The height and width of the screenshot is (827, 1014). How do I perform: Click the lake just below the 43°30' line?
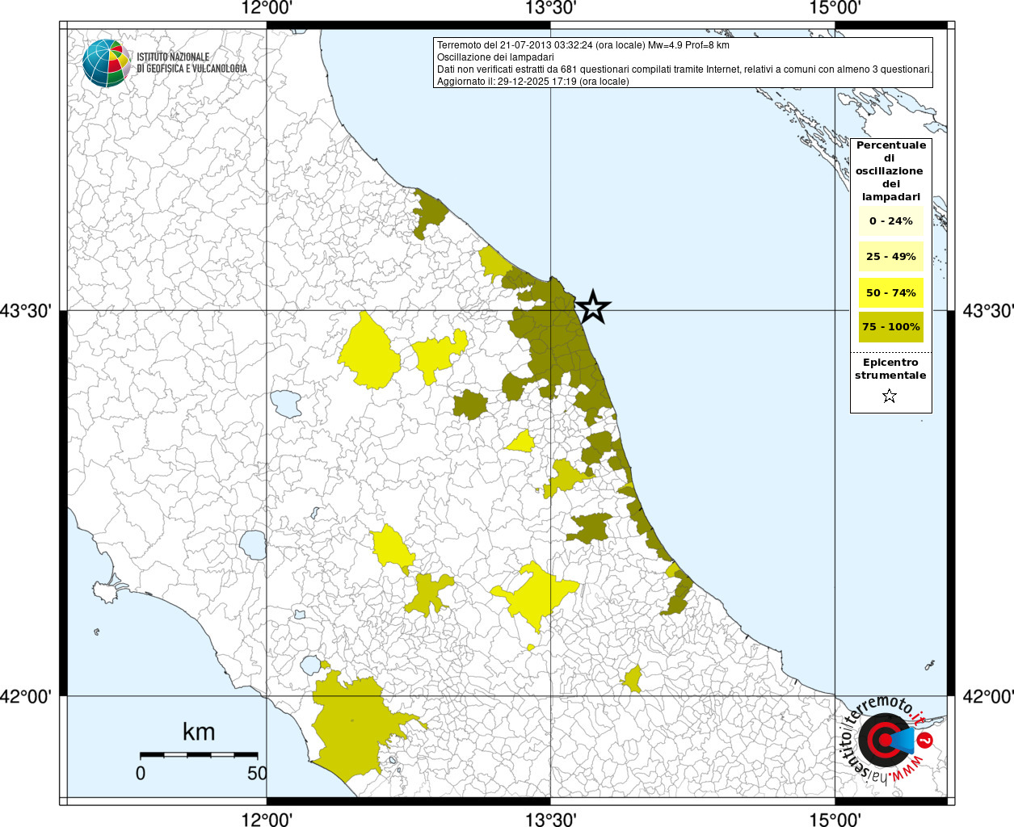285,403
